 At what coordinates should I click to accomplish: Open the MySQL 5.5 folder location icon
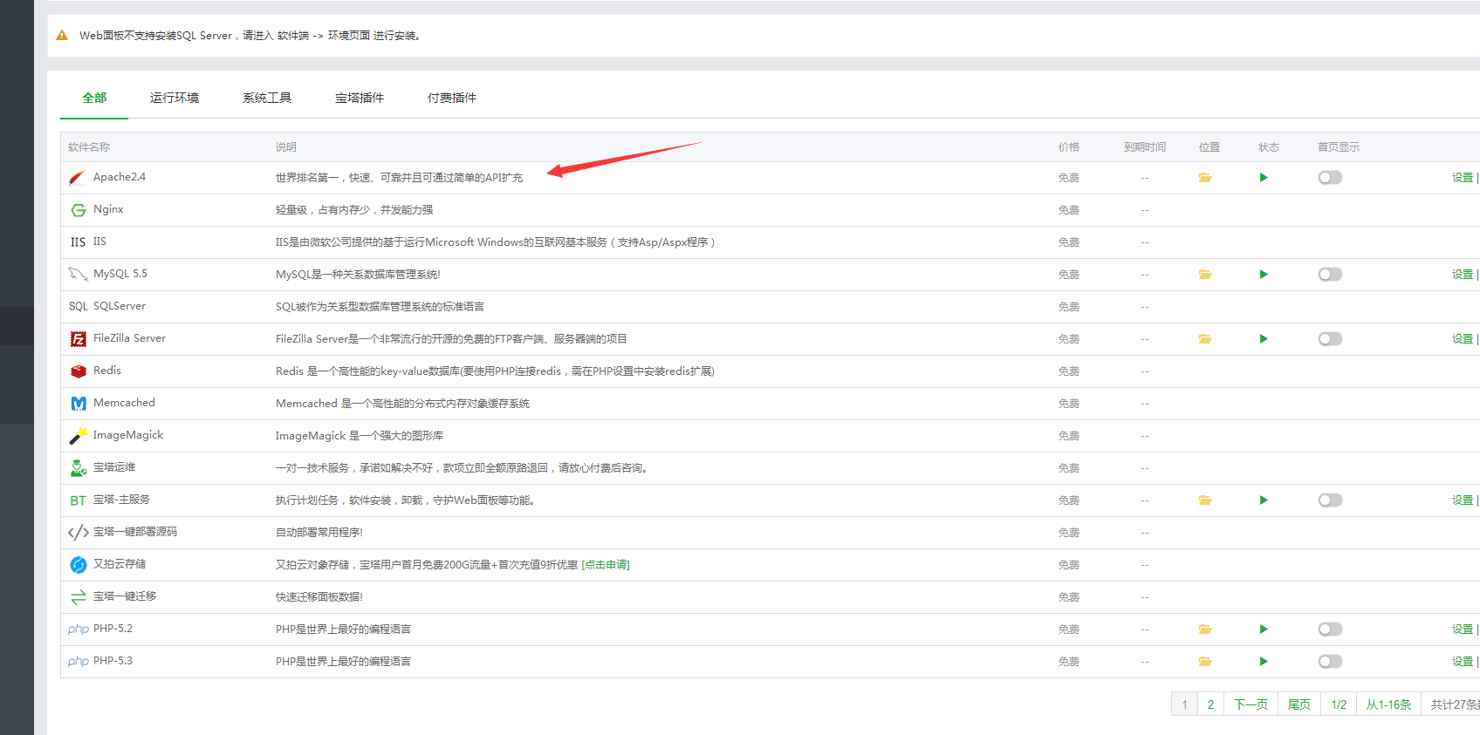[1205, 275]
